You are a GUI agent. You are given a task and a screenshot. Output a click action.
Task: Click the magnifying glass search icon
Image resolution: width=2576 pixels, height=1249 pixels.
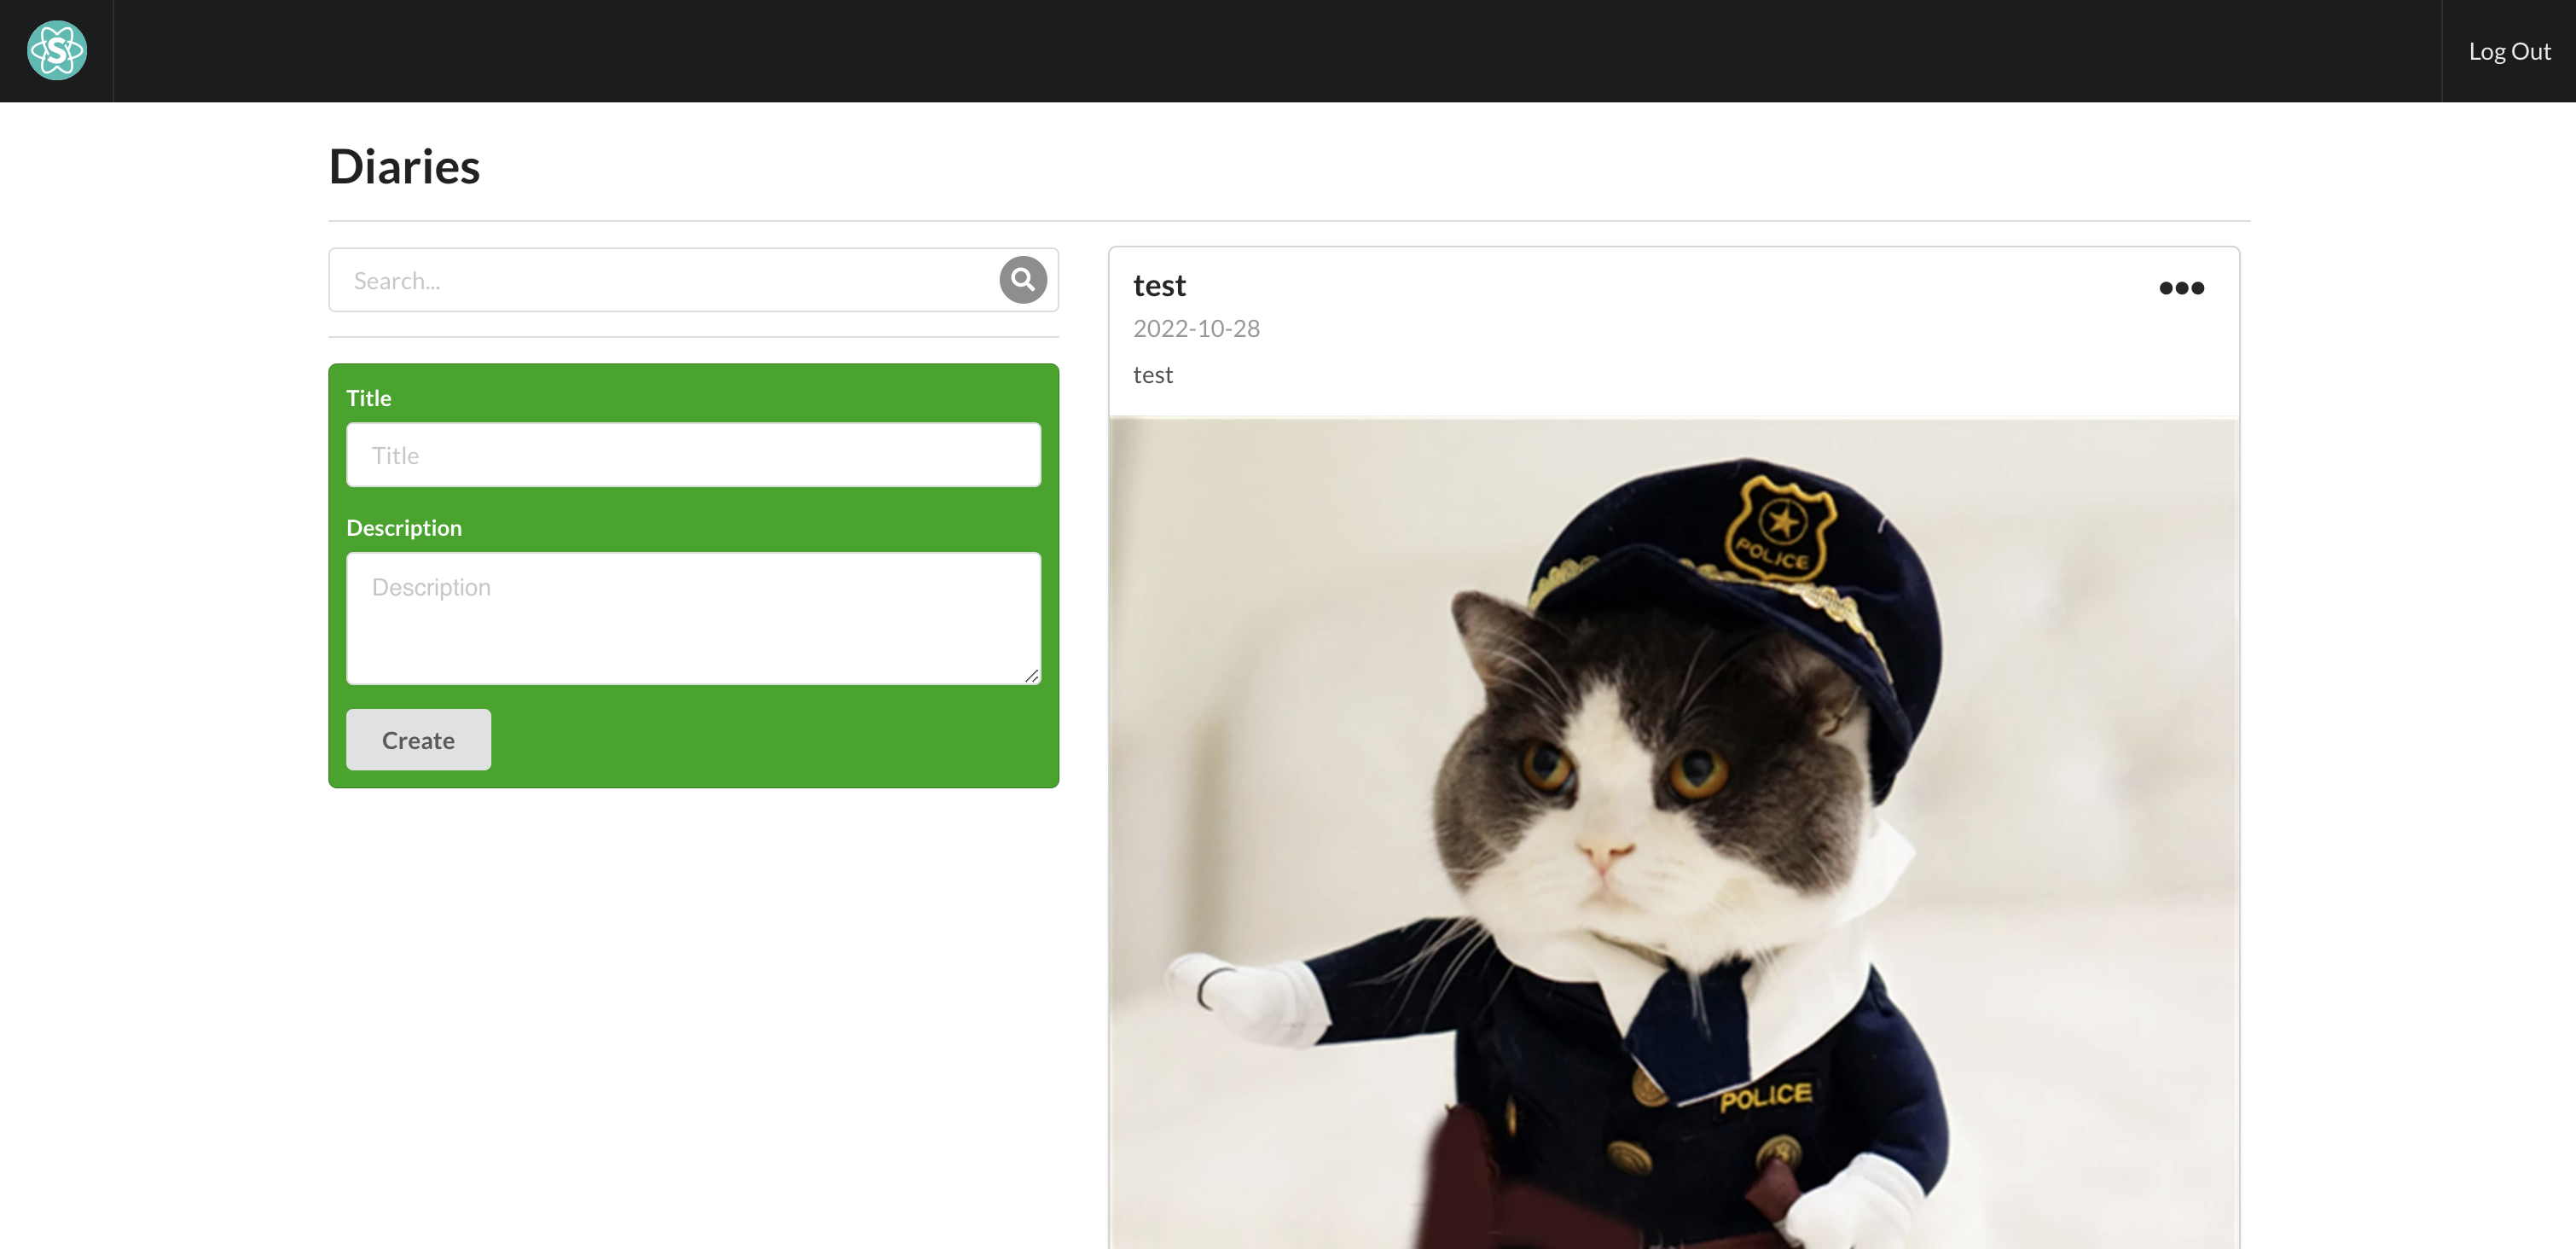tap(1022, 280)
